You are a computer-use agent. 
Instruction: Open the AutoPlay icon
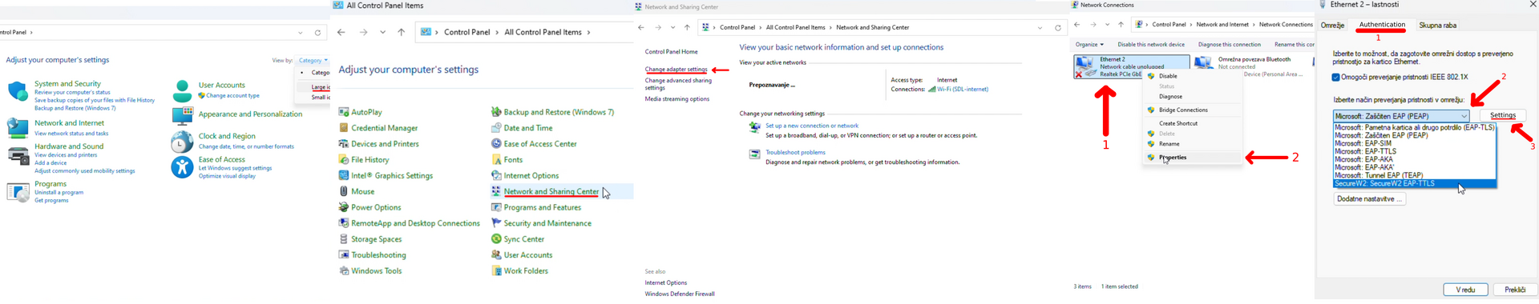pos(344,112)
